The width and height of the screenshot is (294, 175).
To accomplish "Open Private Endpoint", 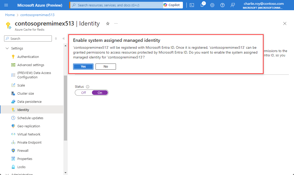I will (29, 143).
